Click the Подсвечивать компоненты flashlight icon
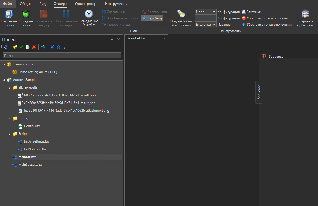Viewport: 318px width, 206px height. point(181,14)
